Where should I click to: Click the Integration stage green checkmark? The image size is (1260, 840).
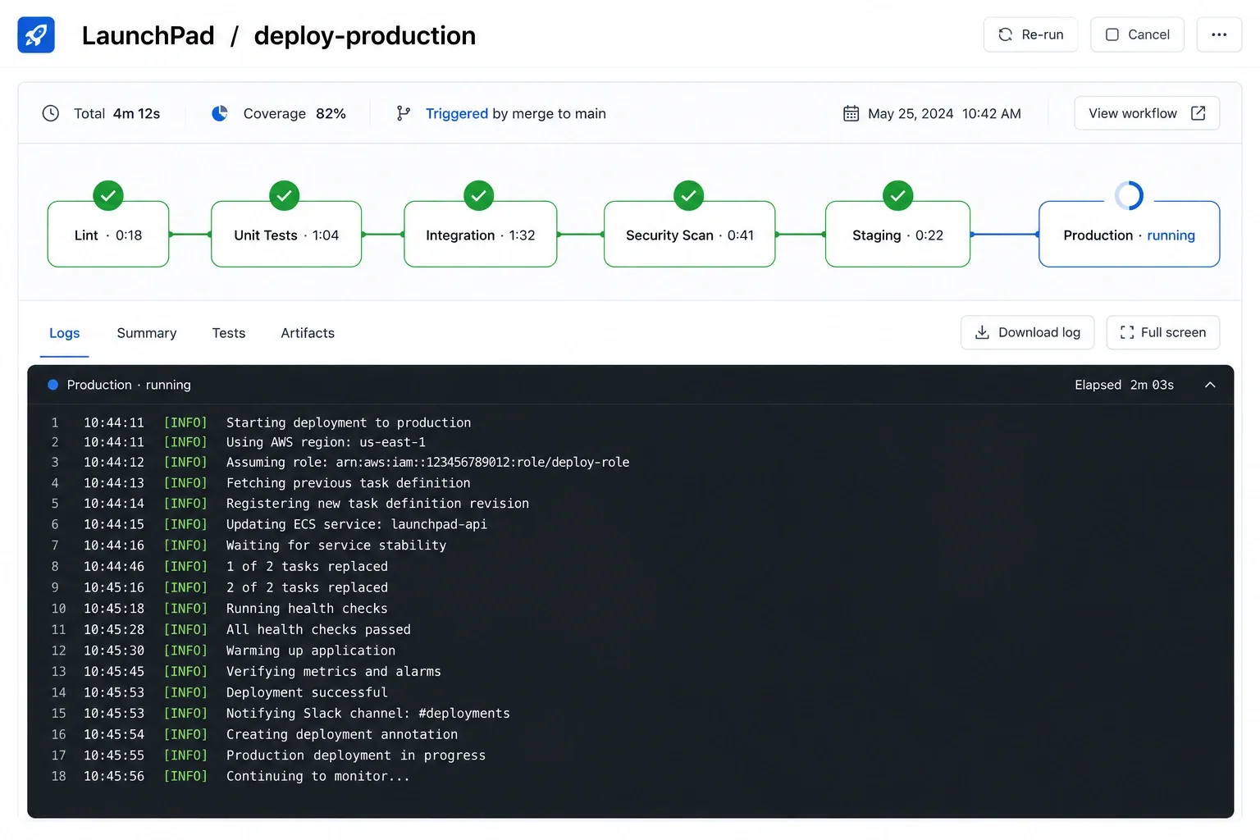(479, 196)
